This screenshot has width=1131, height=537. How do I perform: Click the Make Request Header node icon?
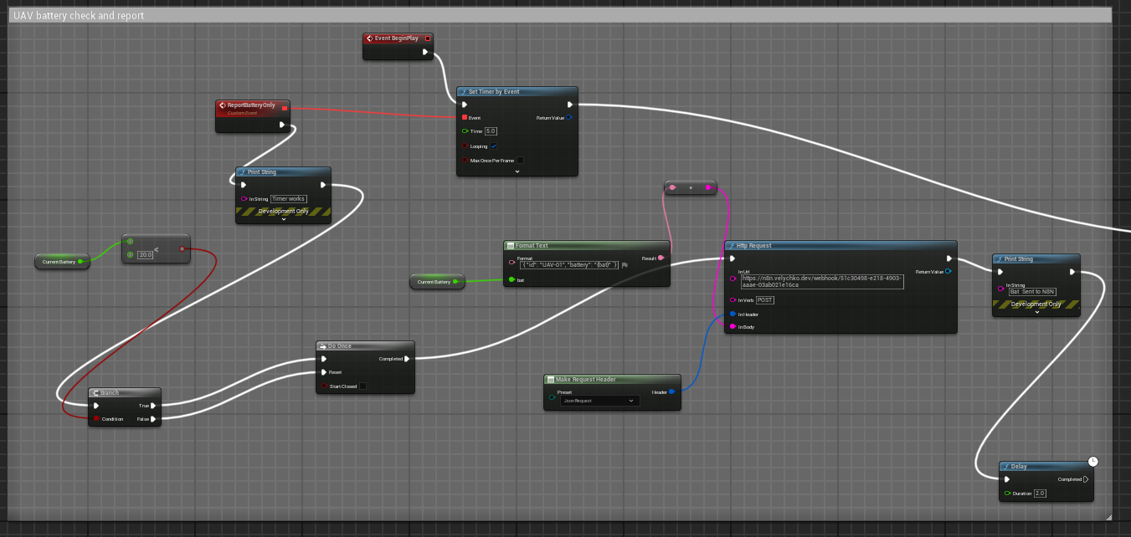550,380
